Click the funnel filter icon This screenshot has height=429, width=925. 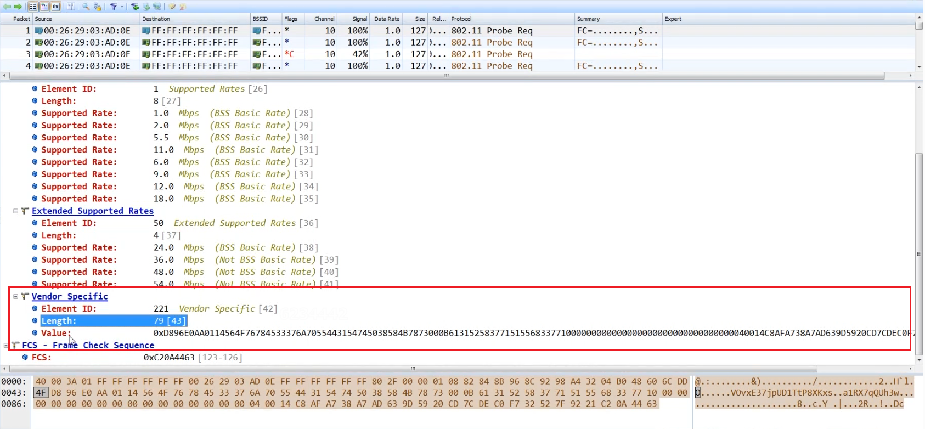114,7
